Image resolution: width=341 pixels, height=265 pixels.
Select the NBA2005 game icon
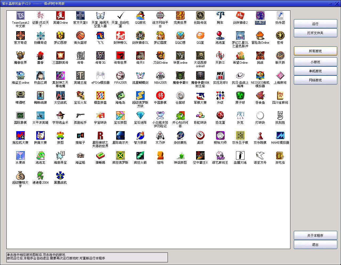click(x=160, y=75)
